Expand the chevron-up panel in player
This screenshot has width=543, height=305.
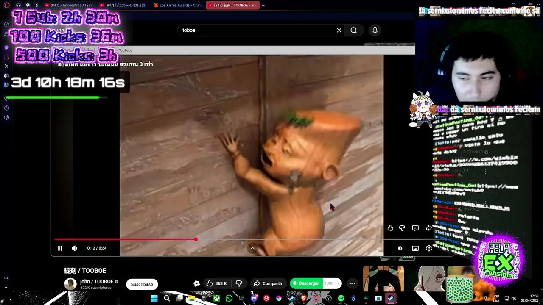[252, 249]
